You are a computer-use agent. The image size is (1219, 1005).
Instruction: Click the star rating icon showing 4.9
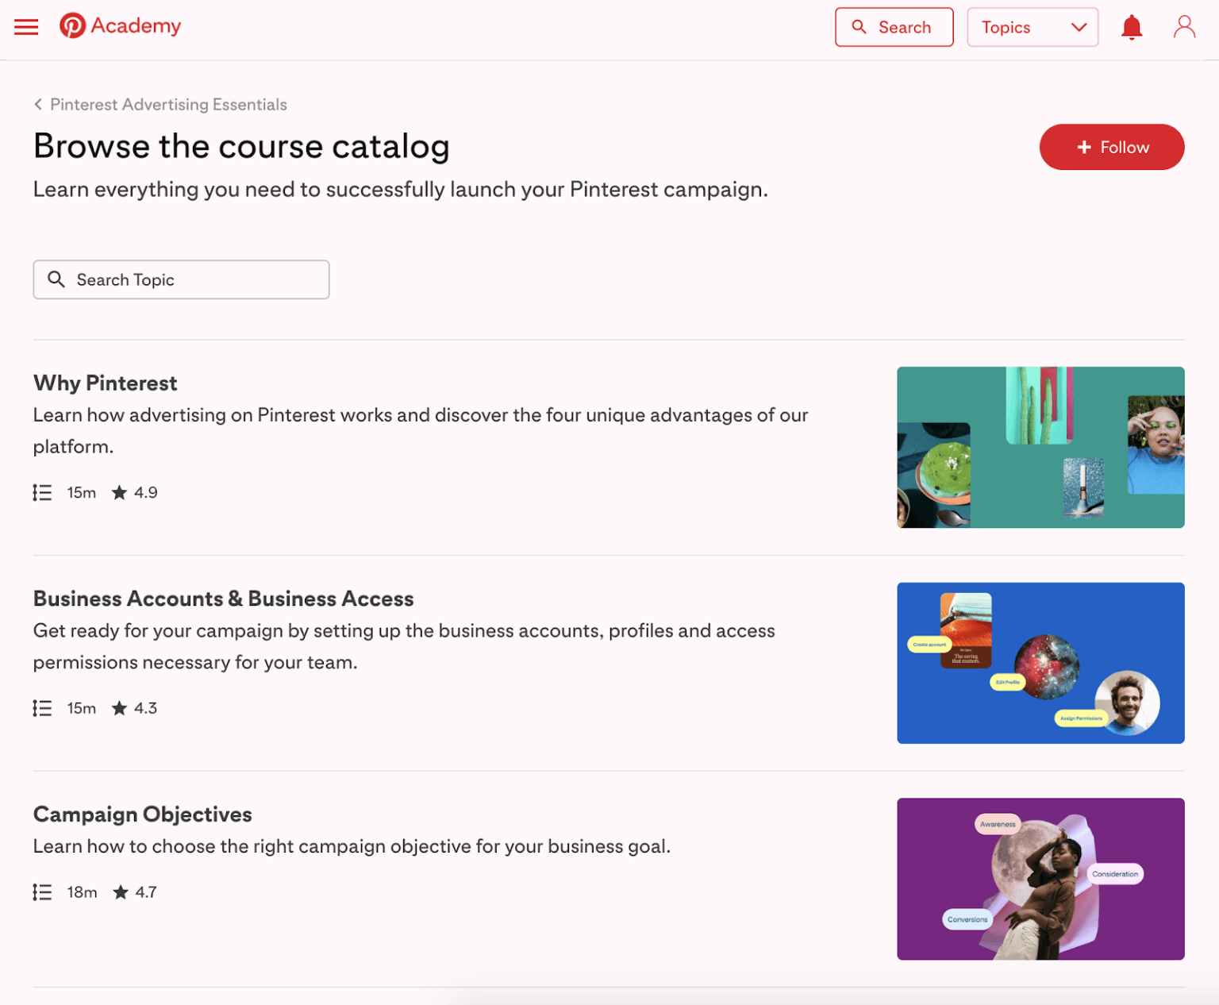pyautogui.click(x=120, y=493)
